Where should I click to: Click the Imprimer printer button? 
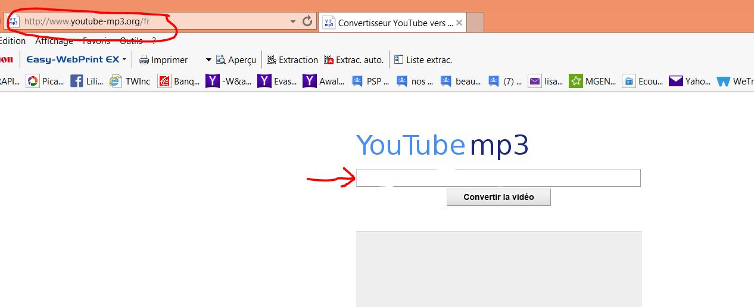tap(163, 59)
